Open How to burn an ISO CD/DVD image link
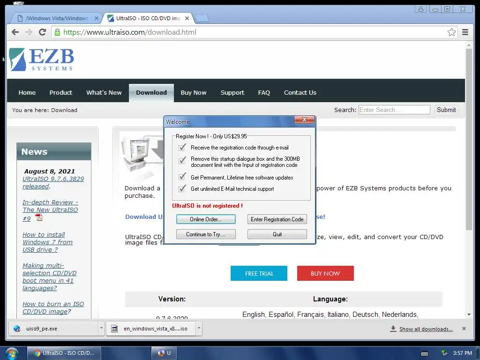Viewport: 480px width, 360px height. tap(53, 307)
